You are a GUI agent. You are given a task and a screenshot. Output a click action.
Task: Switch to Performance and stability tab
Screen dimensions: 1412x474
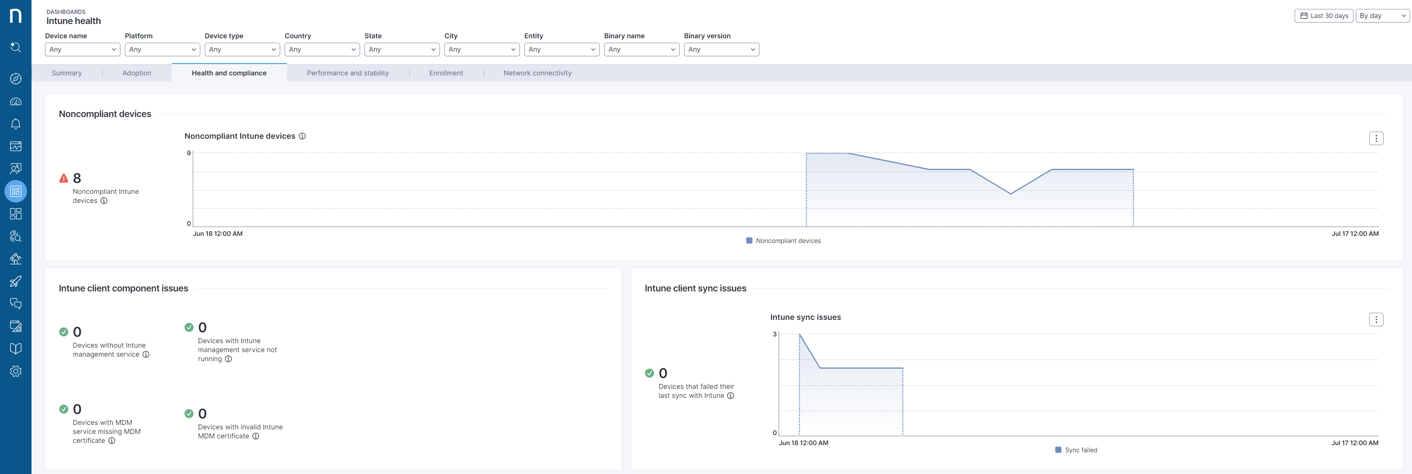[348, 73]
